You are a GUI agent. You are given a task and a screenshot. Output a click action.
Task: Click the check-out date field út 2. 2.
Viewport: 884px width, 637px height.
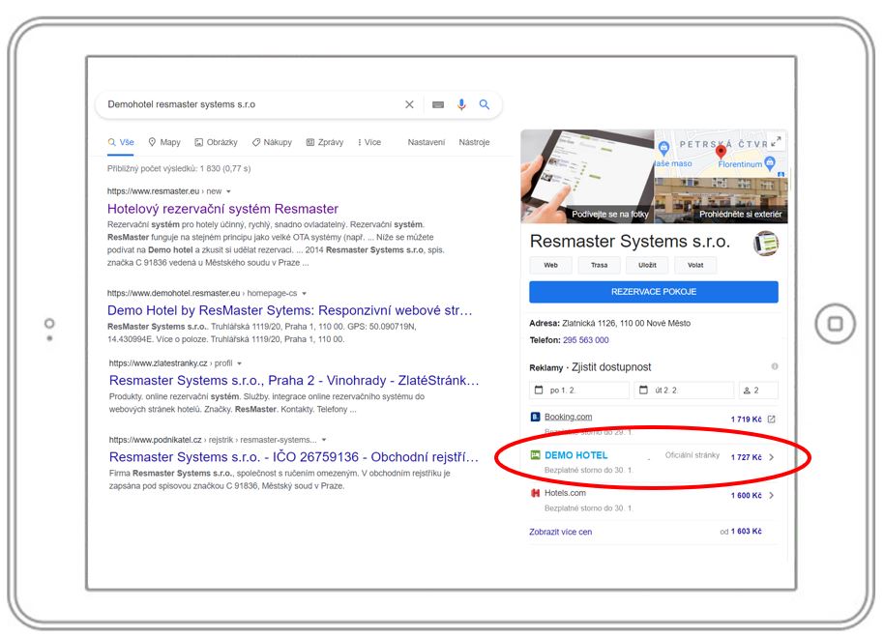tap(685, 391)
